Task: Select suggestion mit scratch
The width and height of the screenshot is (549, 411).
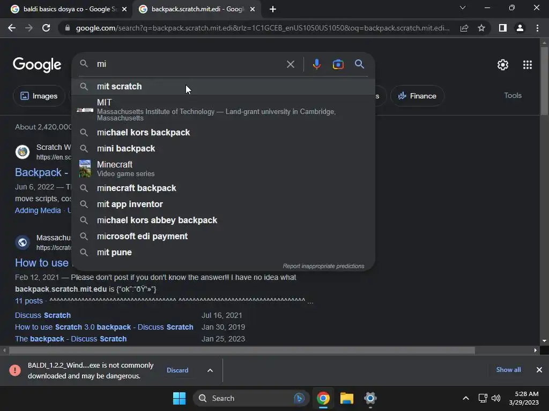Action: (224, 86)
